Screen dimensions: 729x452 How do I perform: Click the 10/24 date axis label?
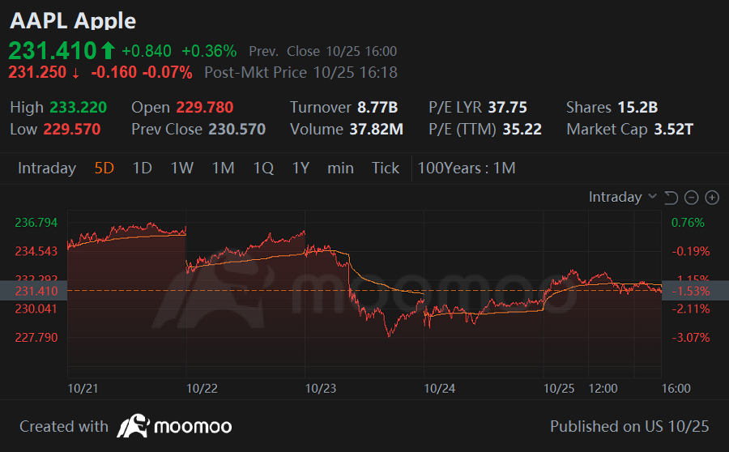tap(439, 389)
